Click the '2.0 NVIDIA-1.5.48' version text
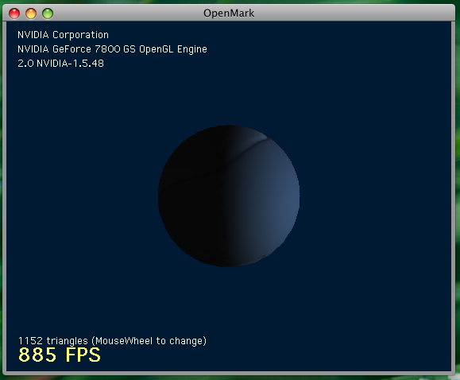This screenshot has height=380, width=460. click(x=60, y=64)
